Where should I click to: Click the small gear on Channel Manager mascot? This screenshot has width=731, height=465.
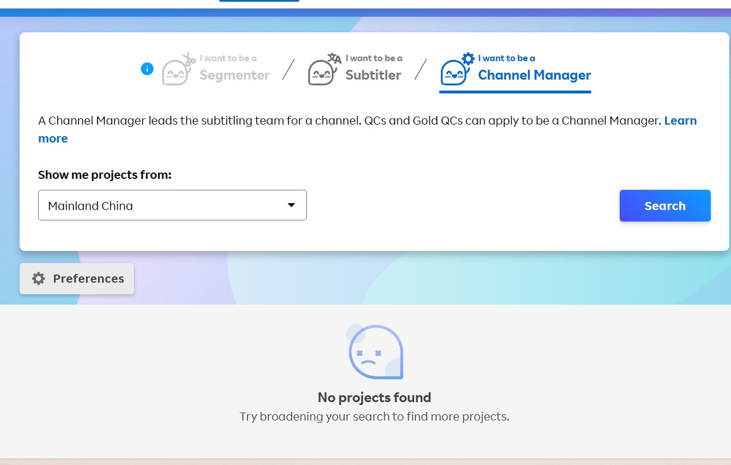[x=468, y=58]
